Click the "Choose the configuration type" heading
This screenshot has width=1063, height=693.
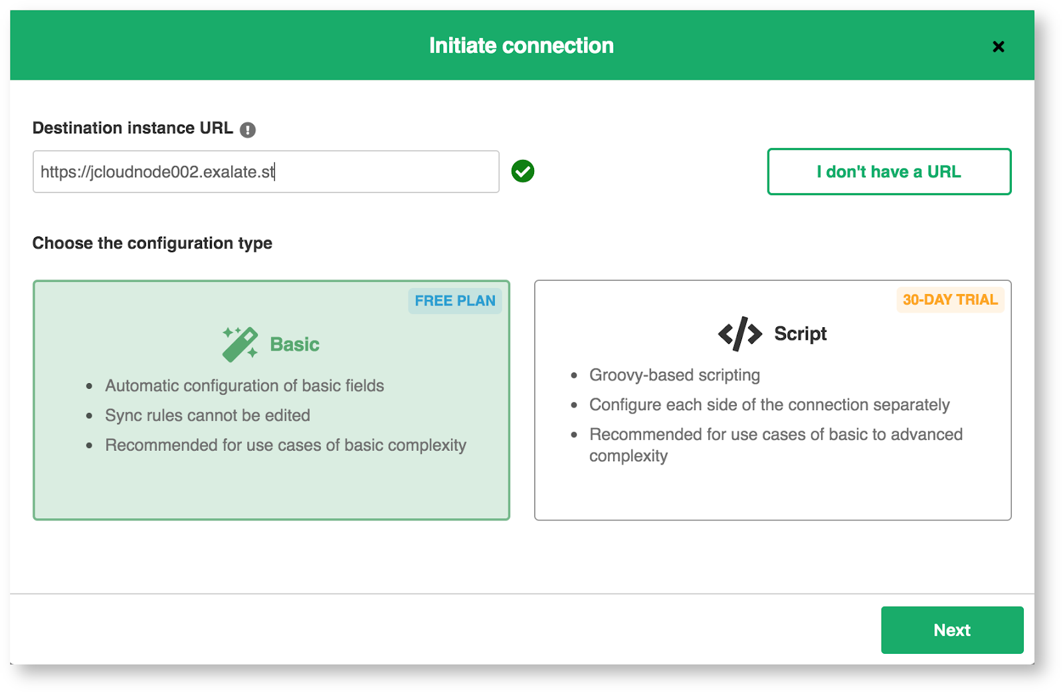click(152, 243)
